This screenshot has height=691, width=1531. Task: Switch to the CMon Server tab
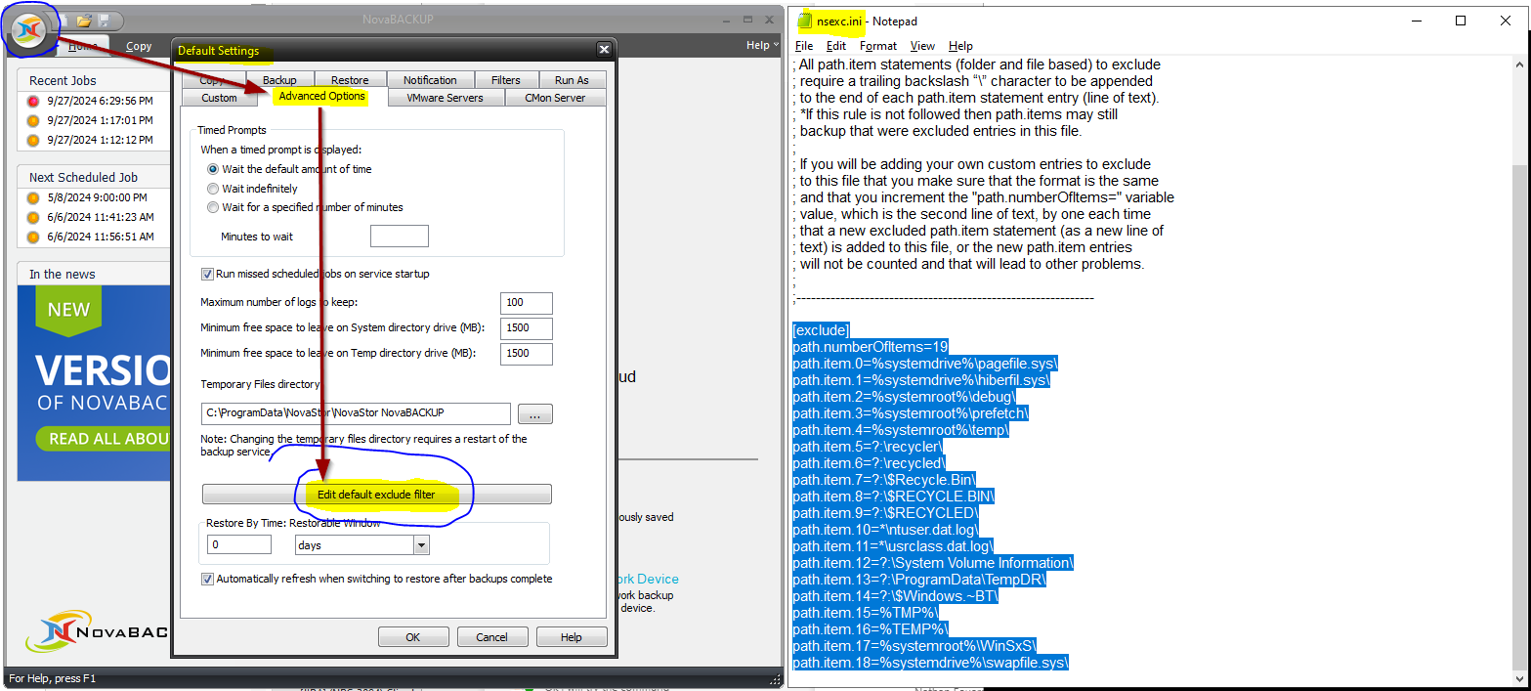tap(555, 98)
